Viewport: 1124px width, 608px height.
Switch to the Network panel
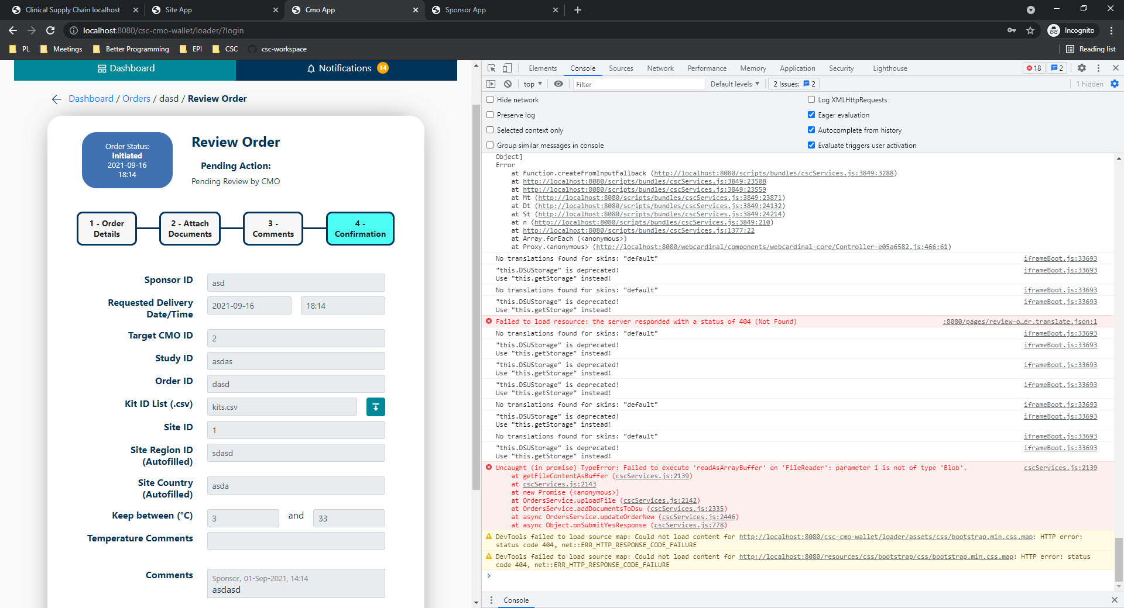(660, 68)
